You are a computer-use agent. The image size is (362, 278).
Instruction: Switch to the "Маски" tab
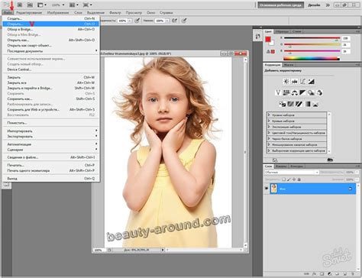(x=289, y=65)
